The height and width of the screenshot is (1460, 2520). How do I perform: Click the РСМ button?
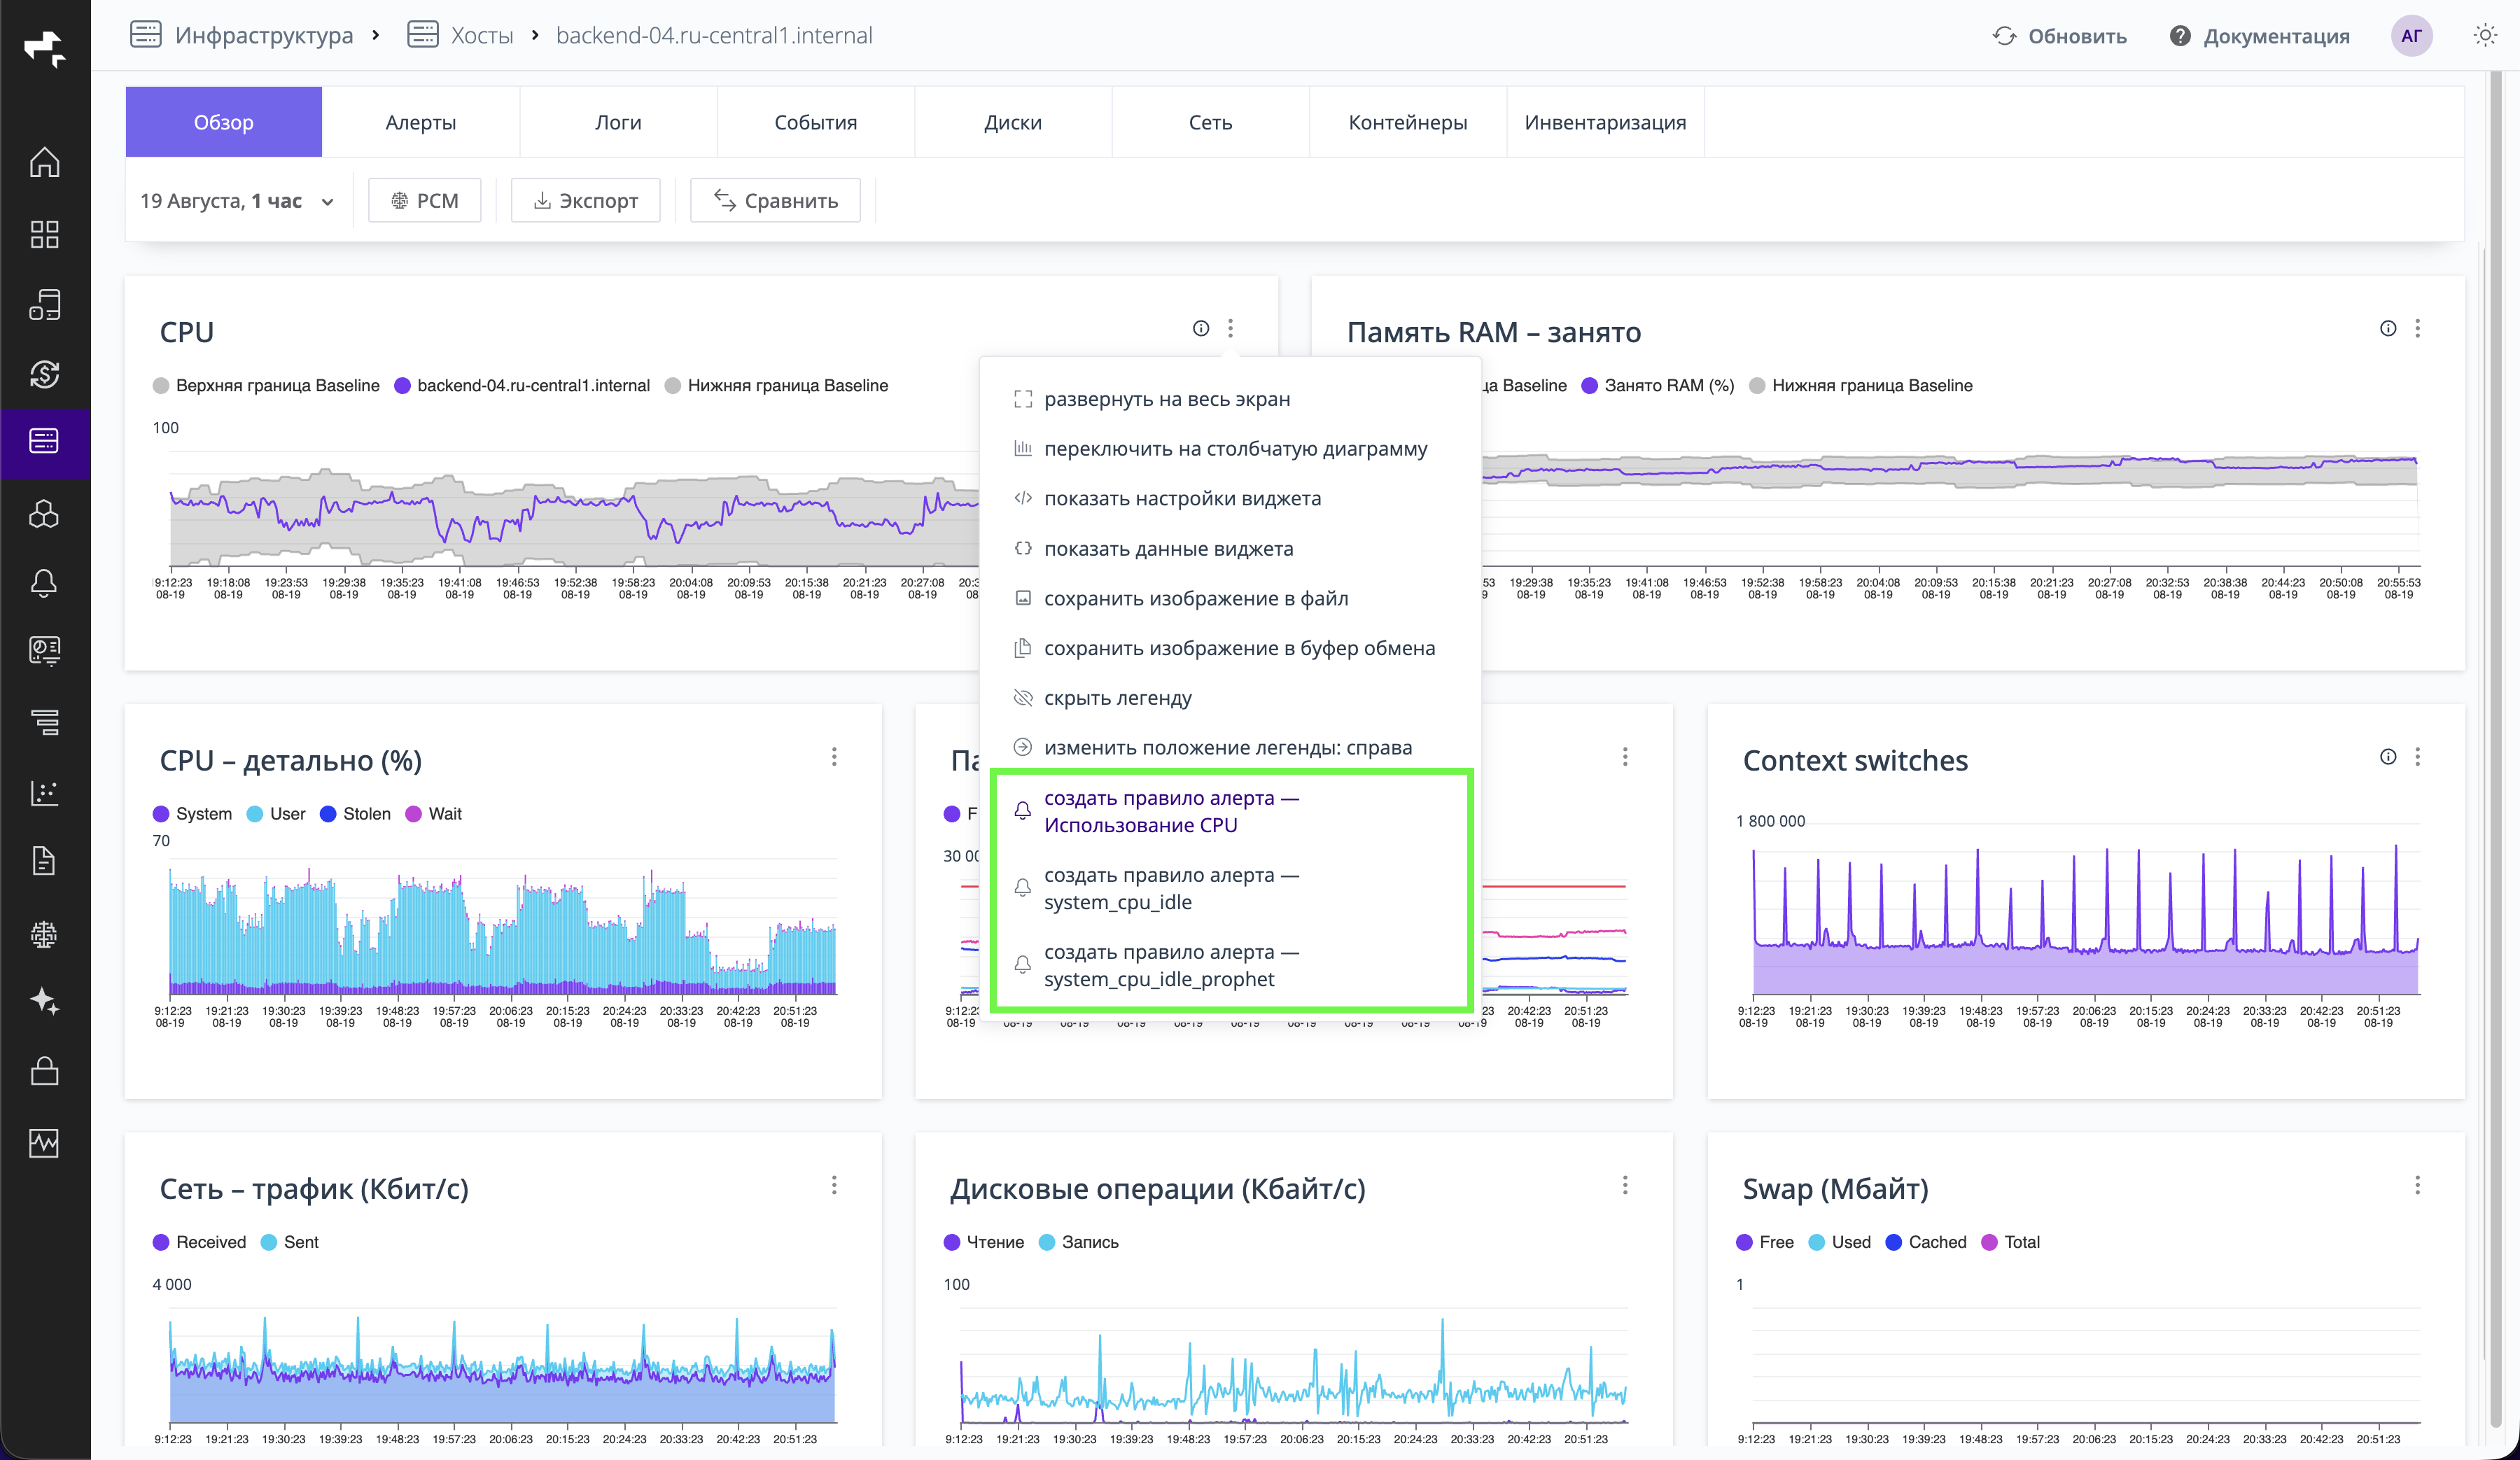click(x=424, y=201)
